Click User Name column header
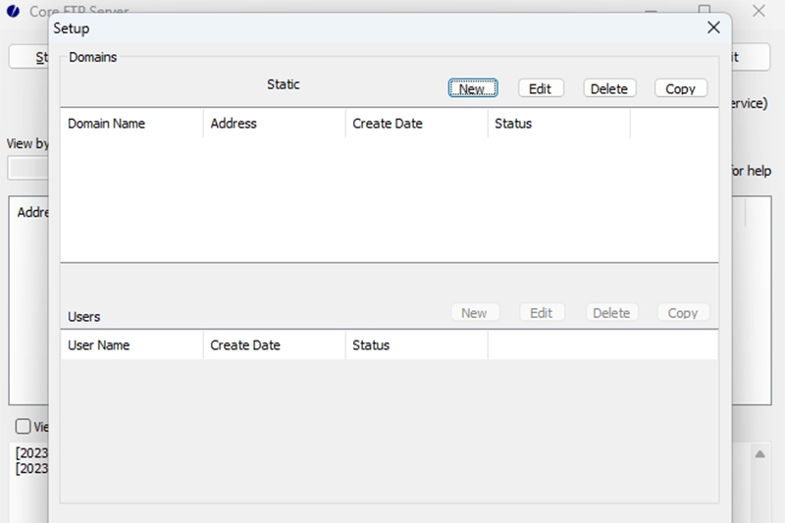The image size is (785, 523). [x=131, y=345]
